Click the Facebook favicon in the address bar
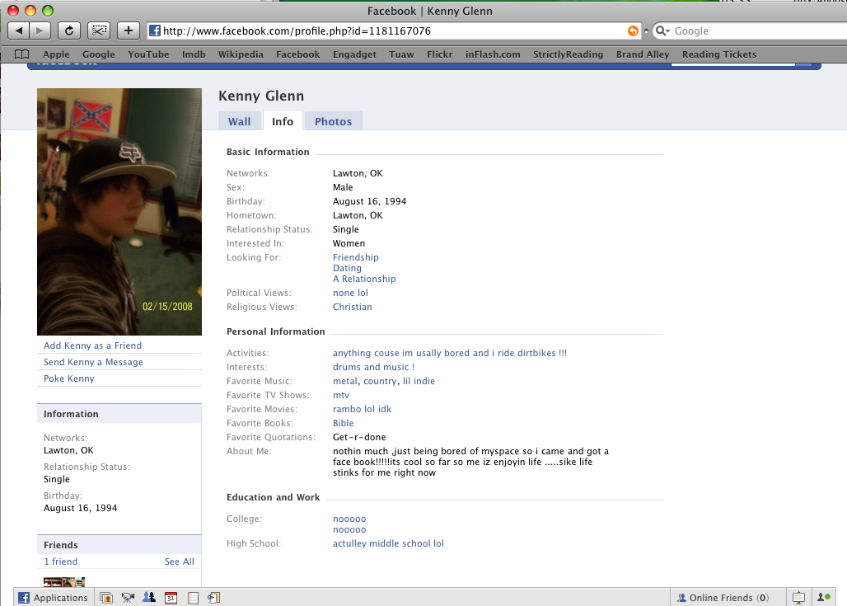The height and width of the screenshot is (606, 847). (155, 31)
